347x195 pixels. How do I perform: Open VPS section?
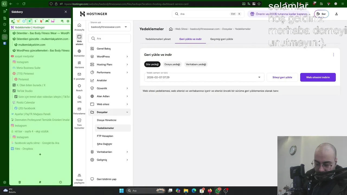point(79,99)
